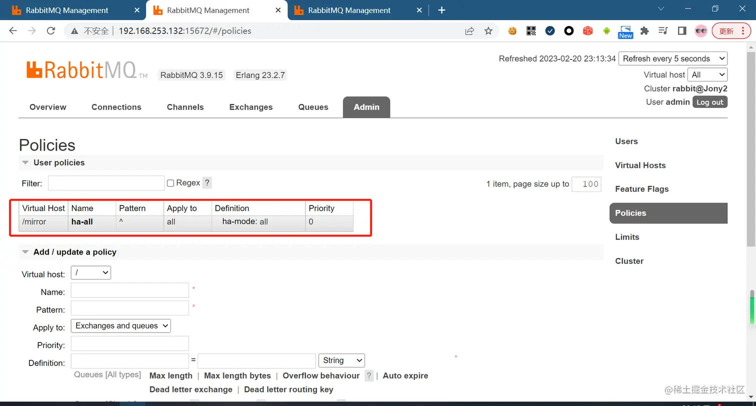
Task: Focus the policy Name input field
Action: [130, 290]
